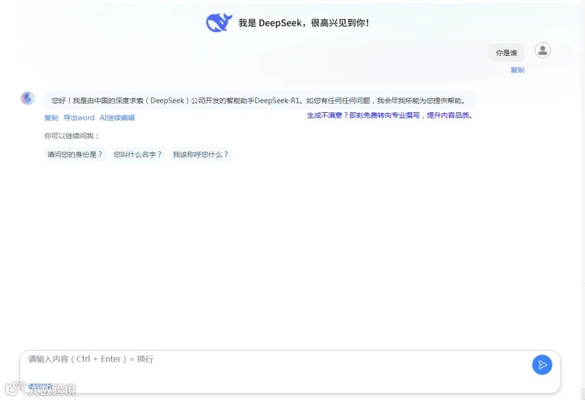Copy the user message 你是谁
Viewport: 585px width, 400px height.
coord(517,70)
